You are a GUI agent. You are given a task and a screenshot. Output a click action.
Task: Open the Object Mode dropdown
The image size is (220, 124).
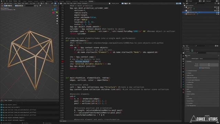click(x=9, y=3)
